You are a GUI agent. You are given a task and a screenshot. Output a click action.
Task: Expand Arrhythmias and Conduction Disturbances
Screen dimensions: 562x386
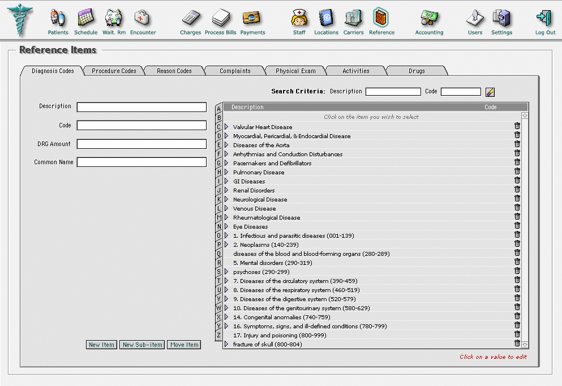[x=226, y=154]
